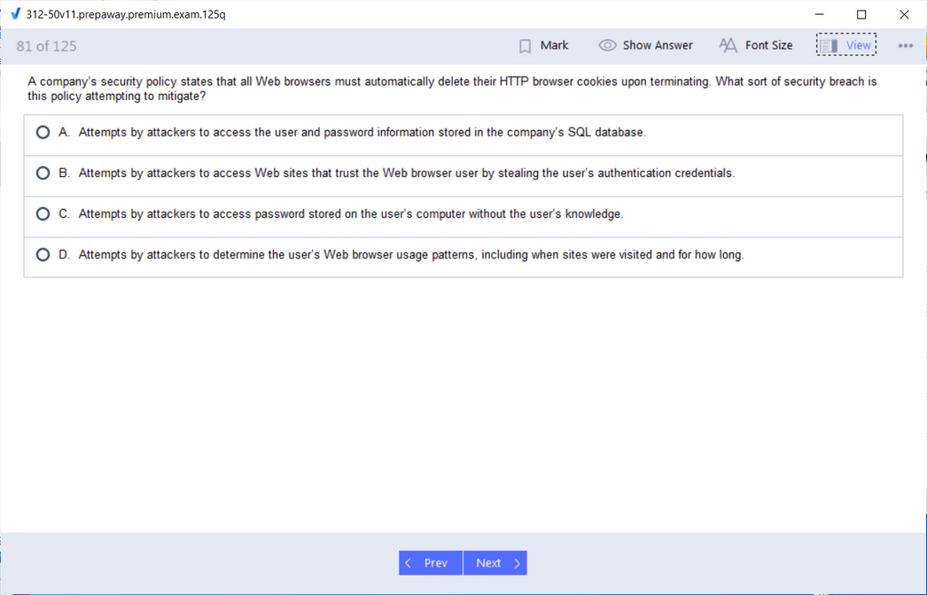
Task: Maximize the exam window
Action: 861,14
